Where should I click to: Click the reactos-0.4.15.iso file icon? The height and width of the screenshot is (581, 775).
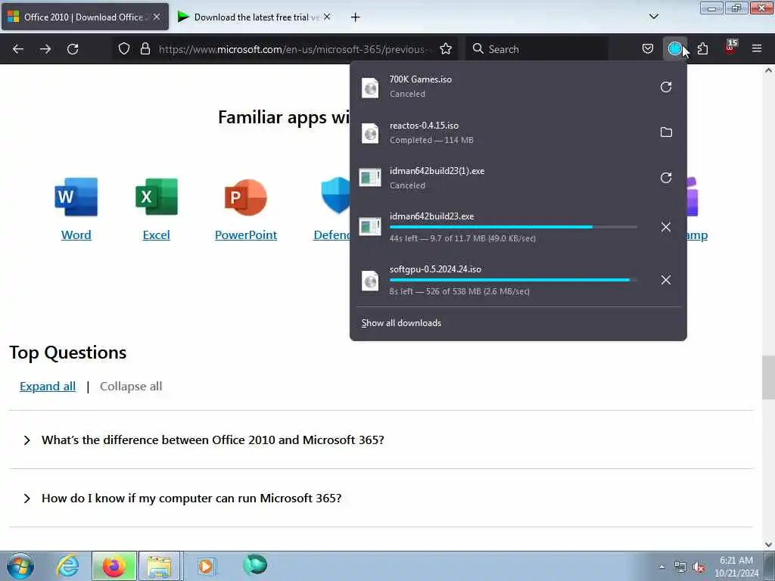tap(370, 133)
